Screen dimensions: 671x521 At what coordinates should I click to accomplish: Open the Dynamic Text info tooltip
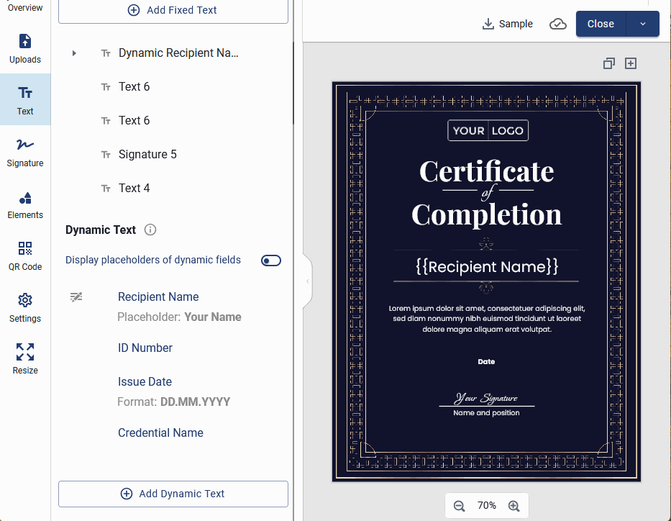pyautogui.click(x=150, y=230)
